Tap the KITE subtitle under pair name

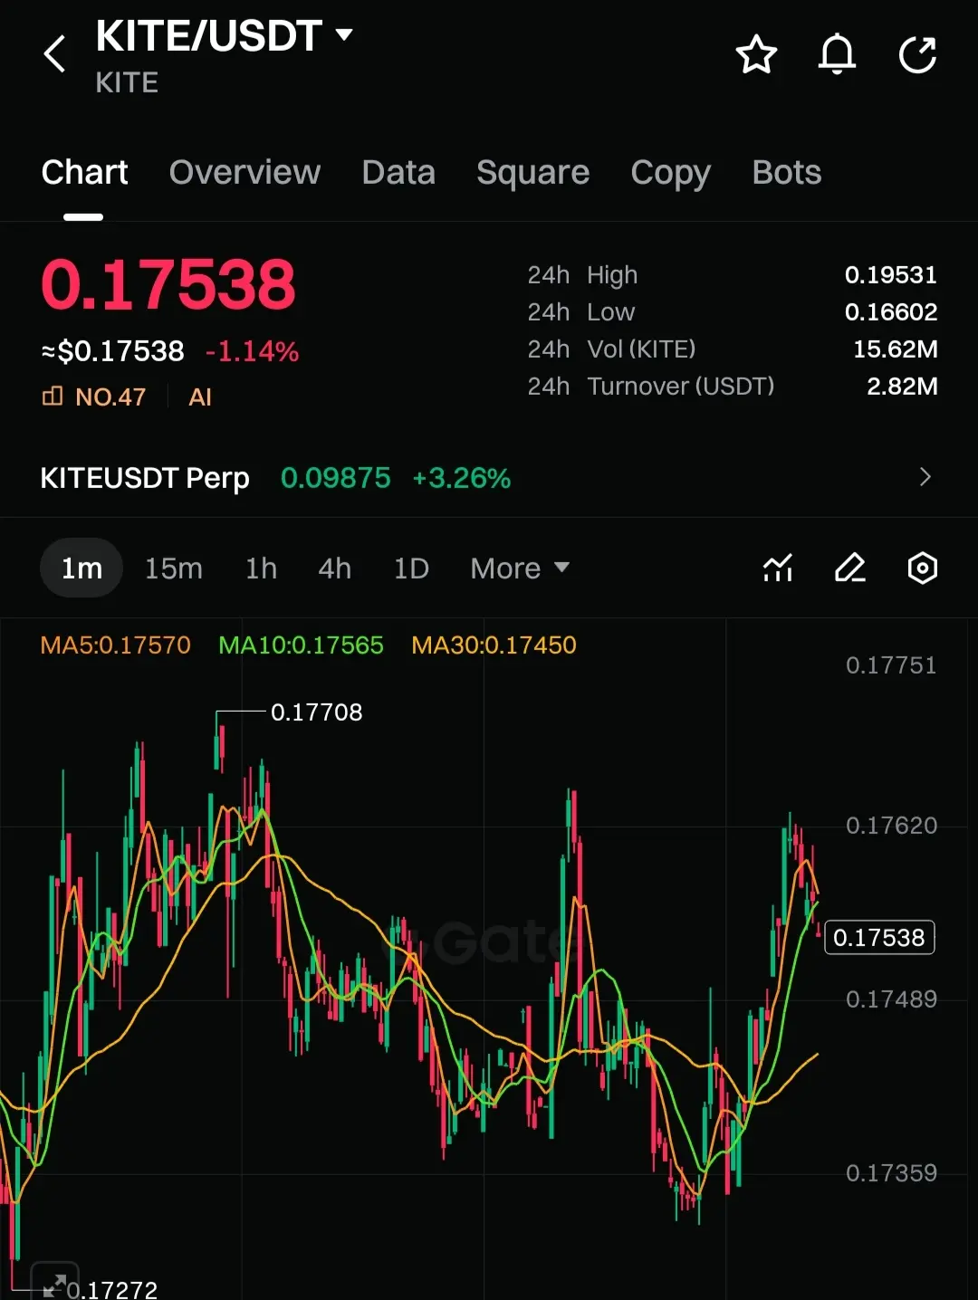point(127,82)
